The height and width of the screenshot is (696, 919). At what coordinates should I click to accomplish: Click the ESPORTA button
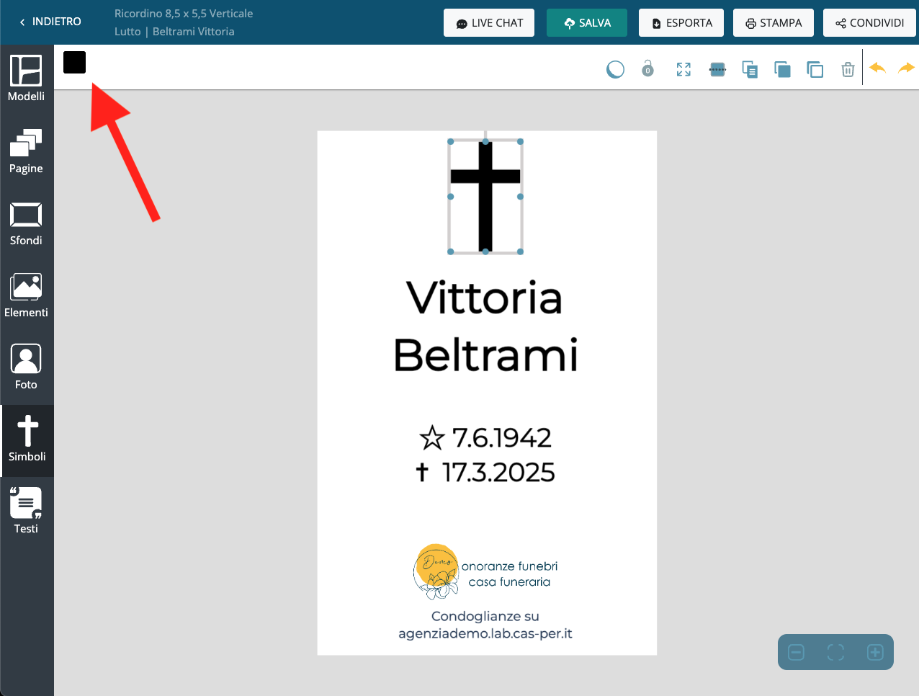(x=681, y=23)
